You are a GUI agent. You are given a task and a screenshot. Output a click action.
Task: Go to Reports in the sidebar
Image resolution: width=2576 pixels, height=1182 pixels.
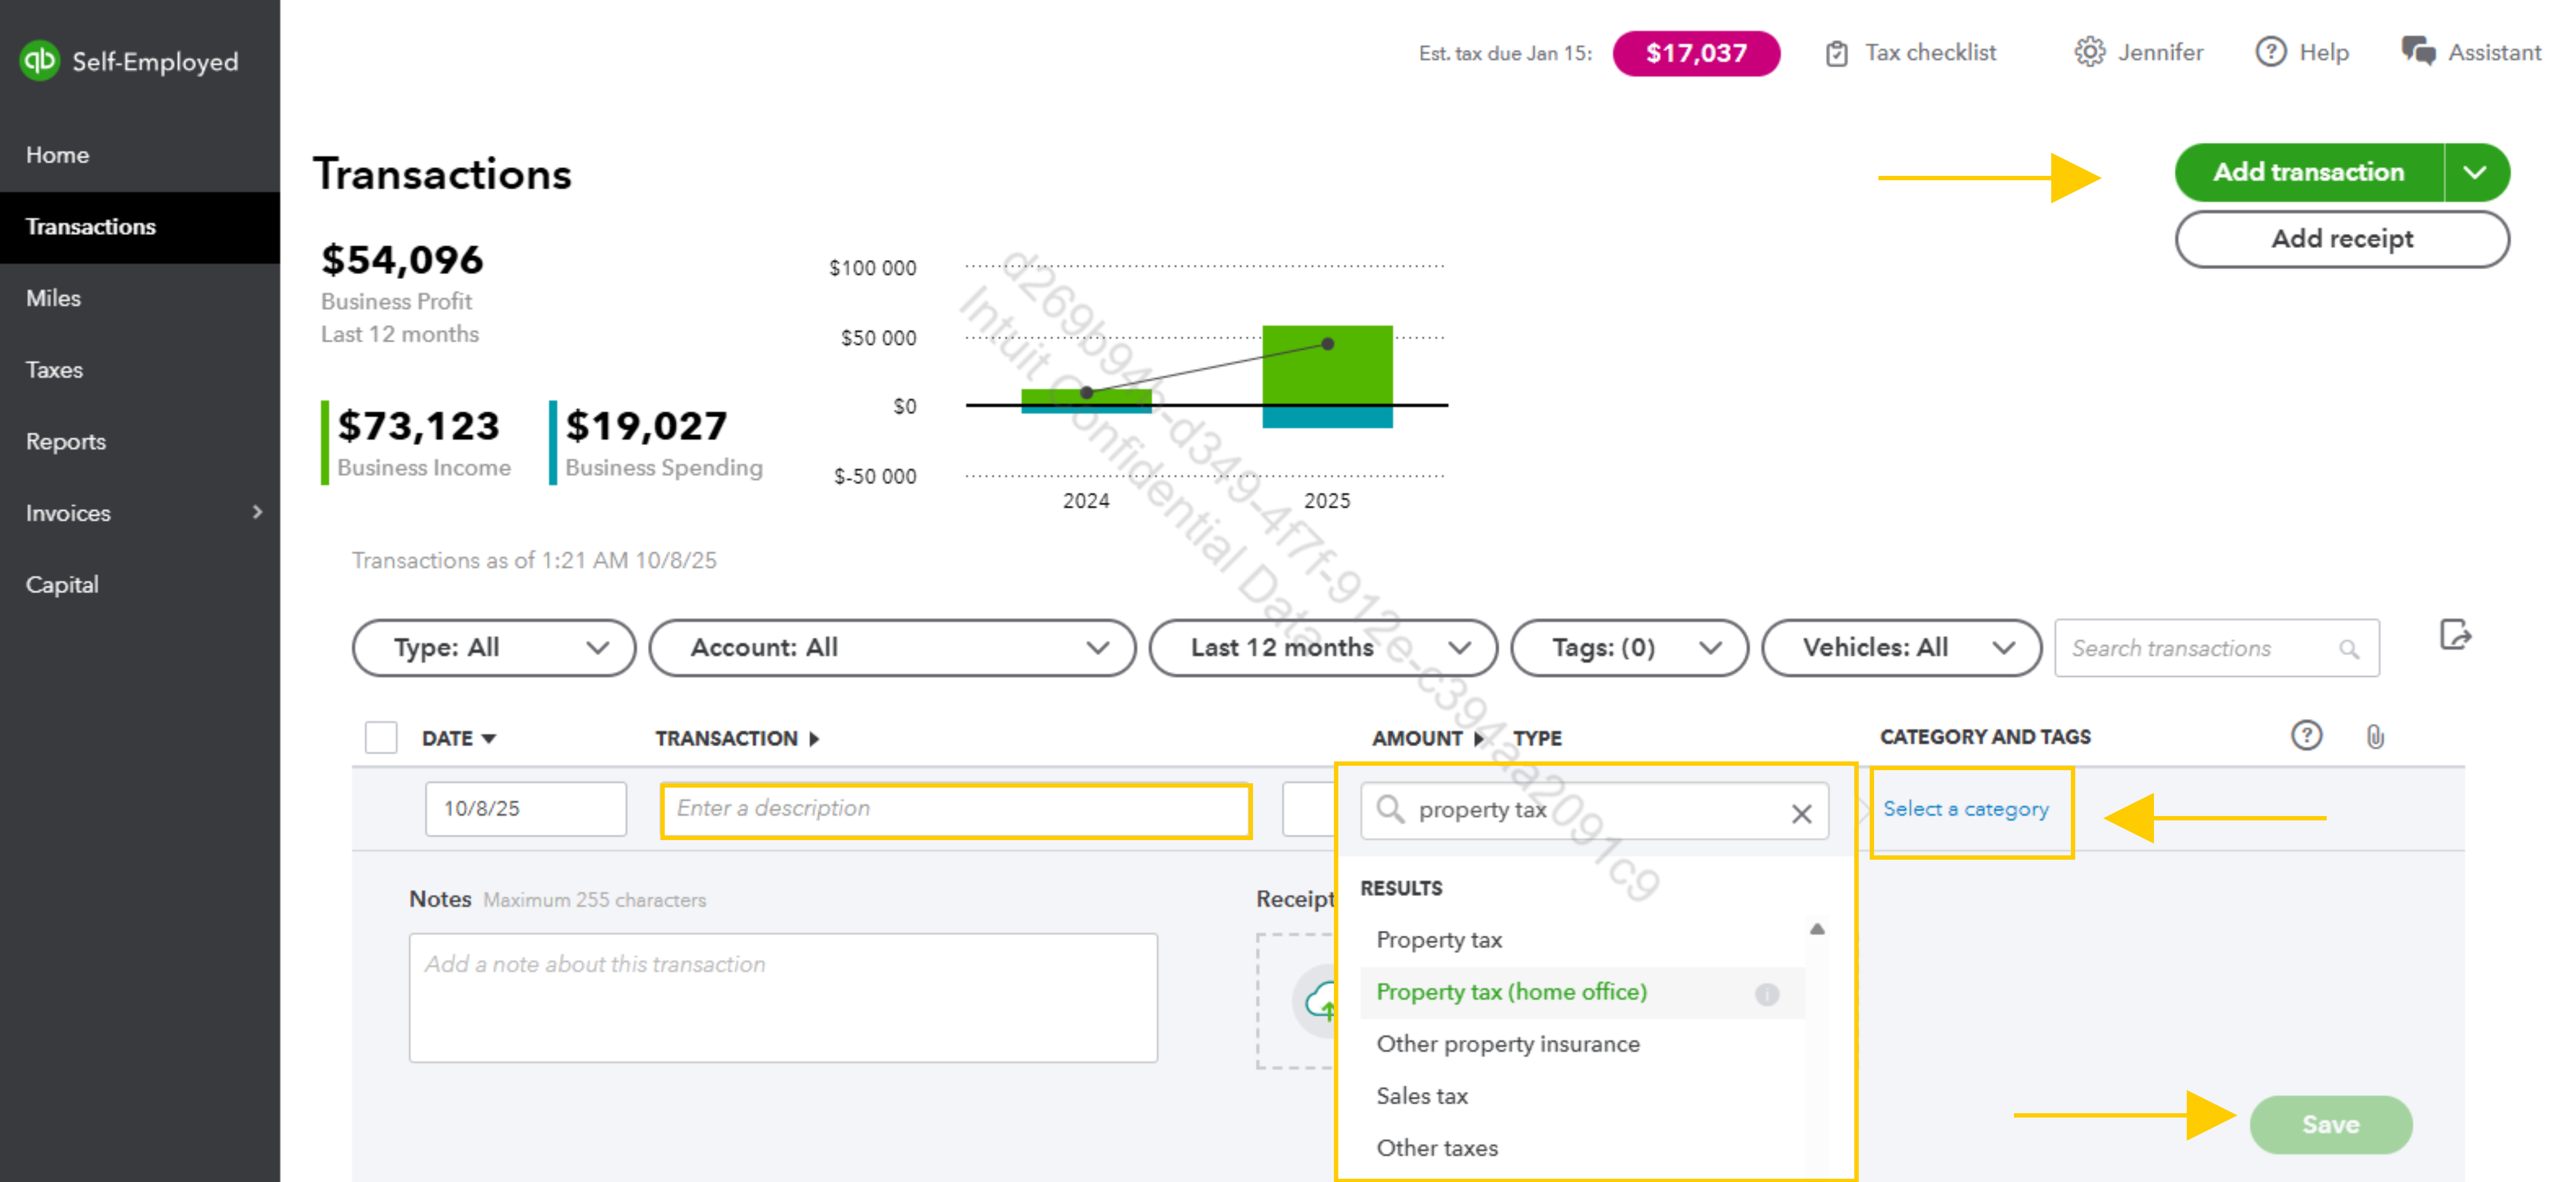pos(66,441)
